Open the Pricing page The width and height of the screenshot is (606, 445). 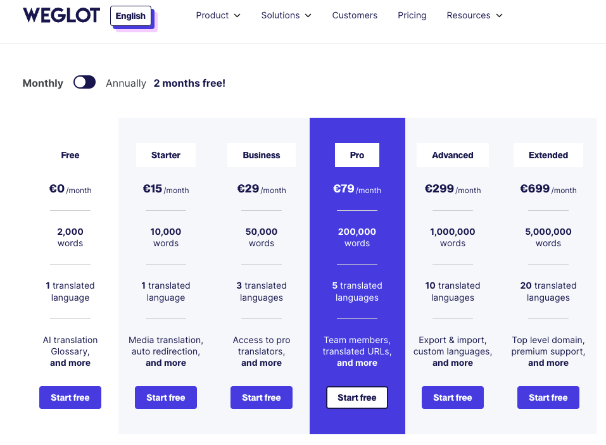pyautogui.click(x=412, y=15)
